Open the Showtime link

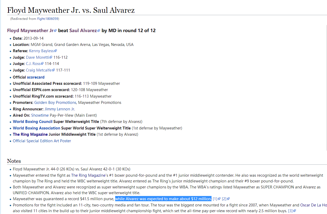(x=40, y=115)
